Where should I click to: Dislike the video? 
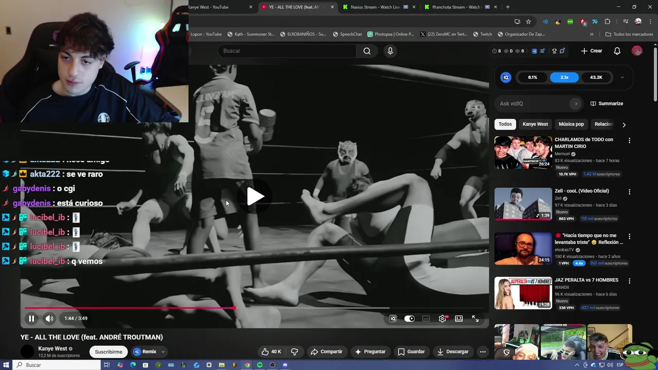[295, 351]
